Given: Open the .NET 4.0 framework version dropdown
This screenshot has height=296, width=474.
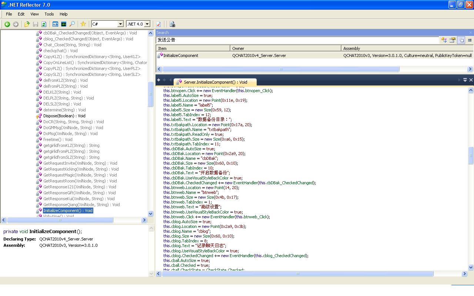Looking at the screenshot, I should point(147,24).
